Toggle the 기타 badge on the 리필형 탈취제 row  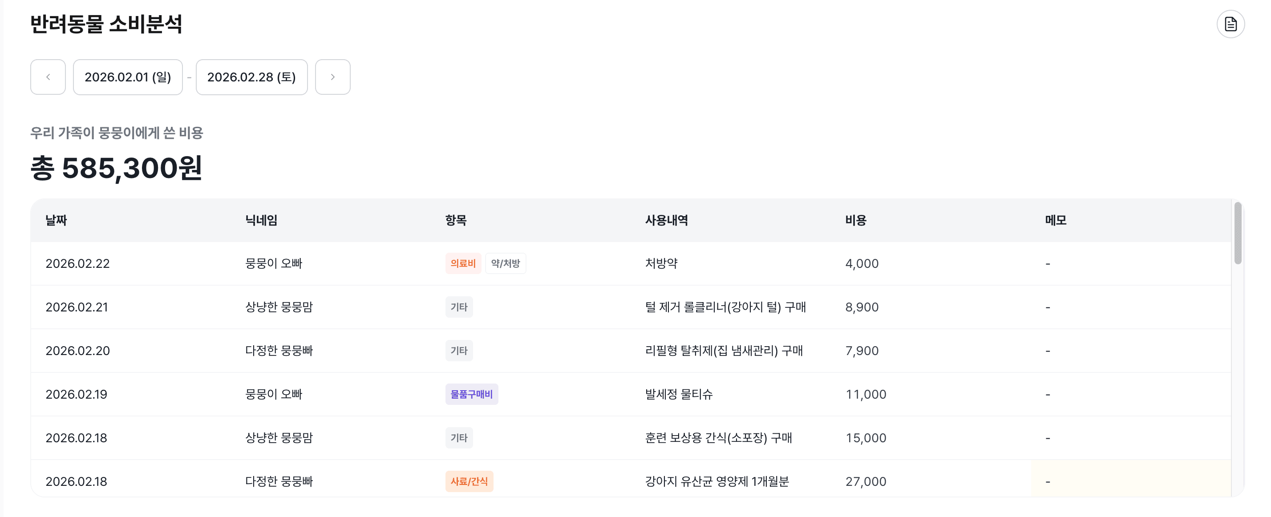tap(459, 350)
